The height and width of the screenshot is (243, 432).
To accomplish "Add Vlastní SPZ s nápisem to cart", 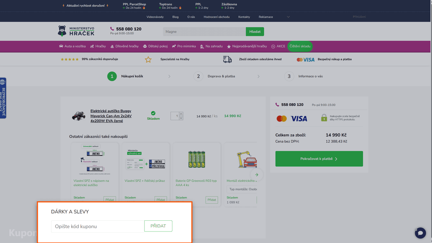I will point(110,200).
